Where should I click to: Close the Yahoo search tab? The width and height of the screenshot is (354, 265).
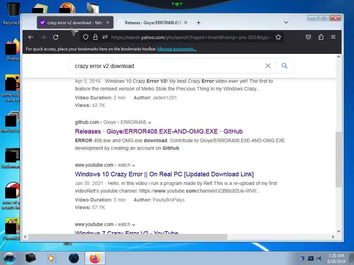[x=108, y=22]
